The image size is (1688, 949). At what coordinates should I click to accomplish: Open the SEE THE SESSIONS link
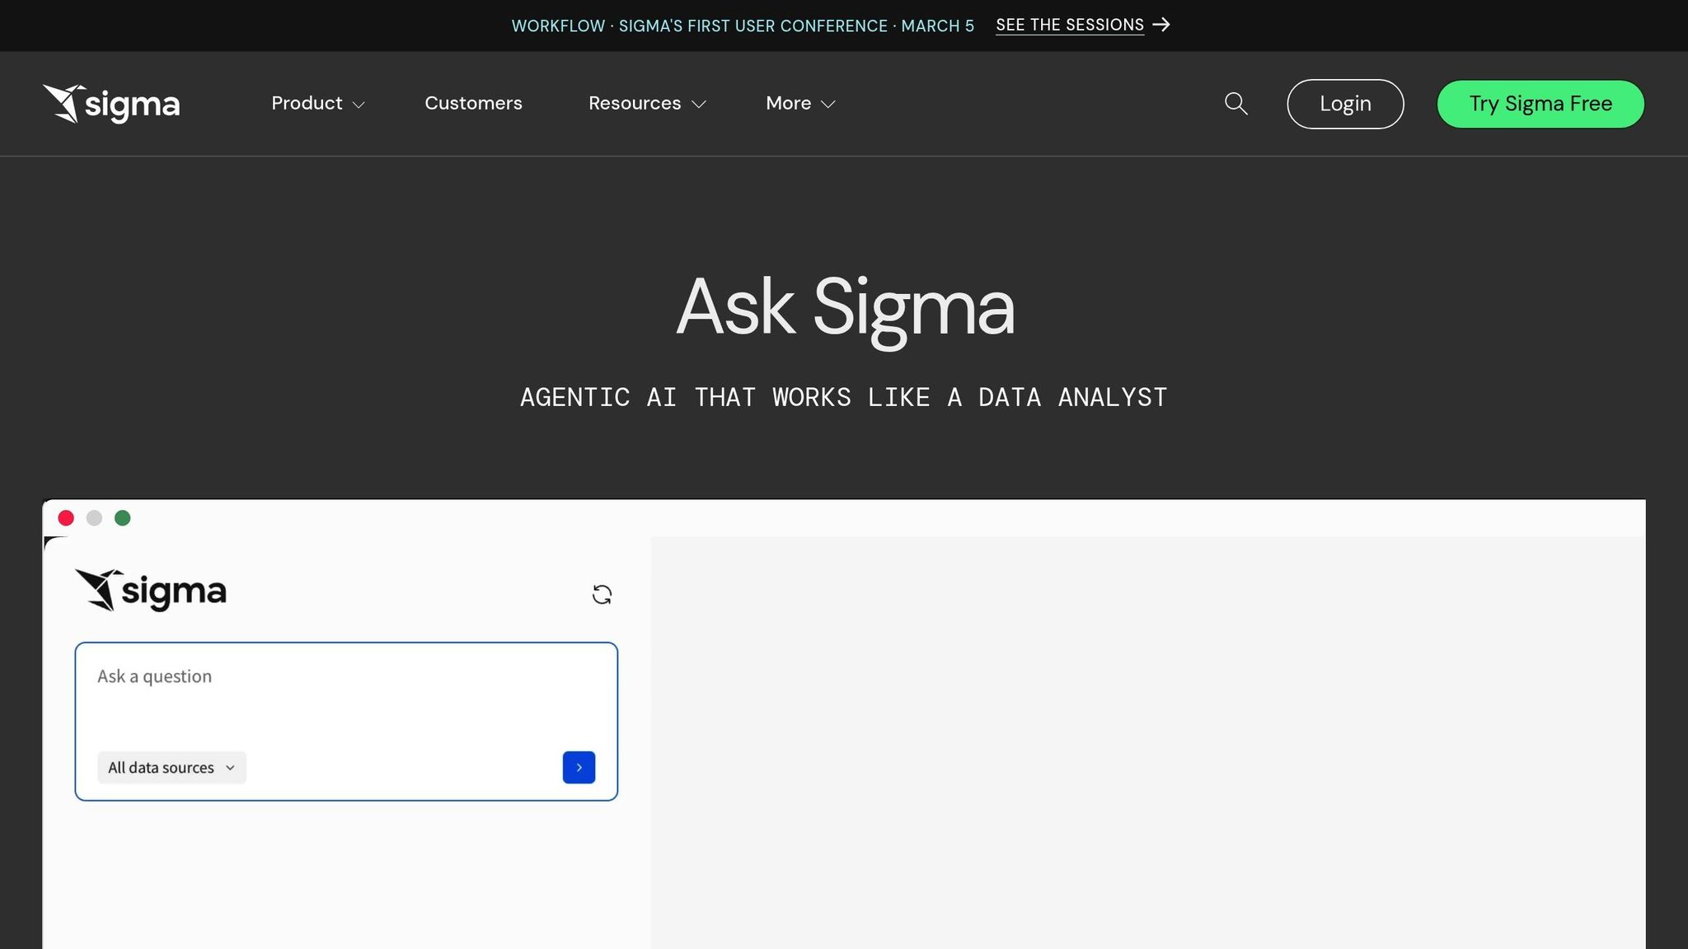(1069, 25)
